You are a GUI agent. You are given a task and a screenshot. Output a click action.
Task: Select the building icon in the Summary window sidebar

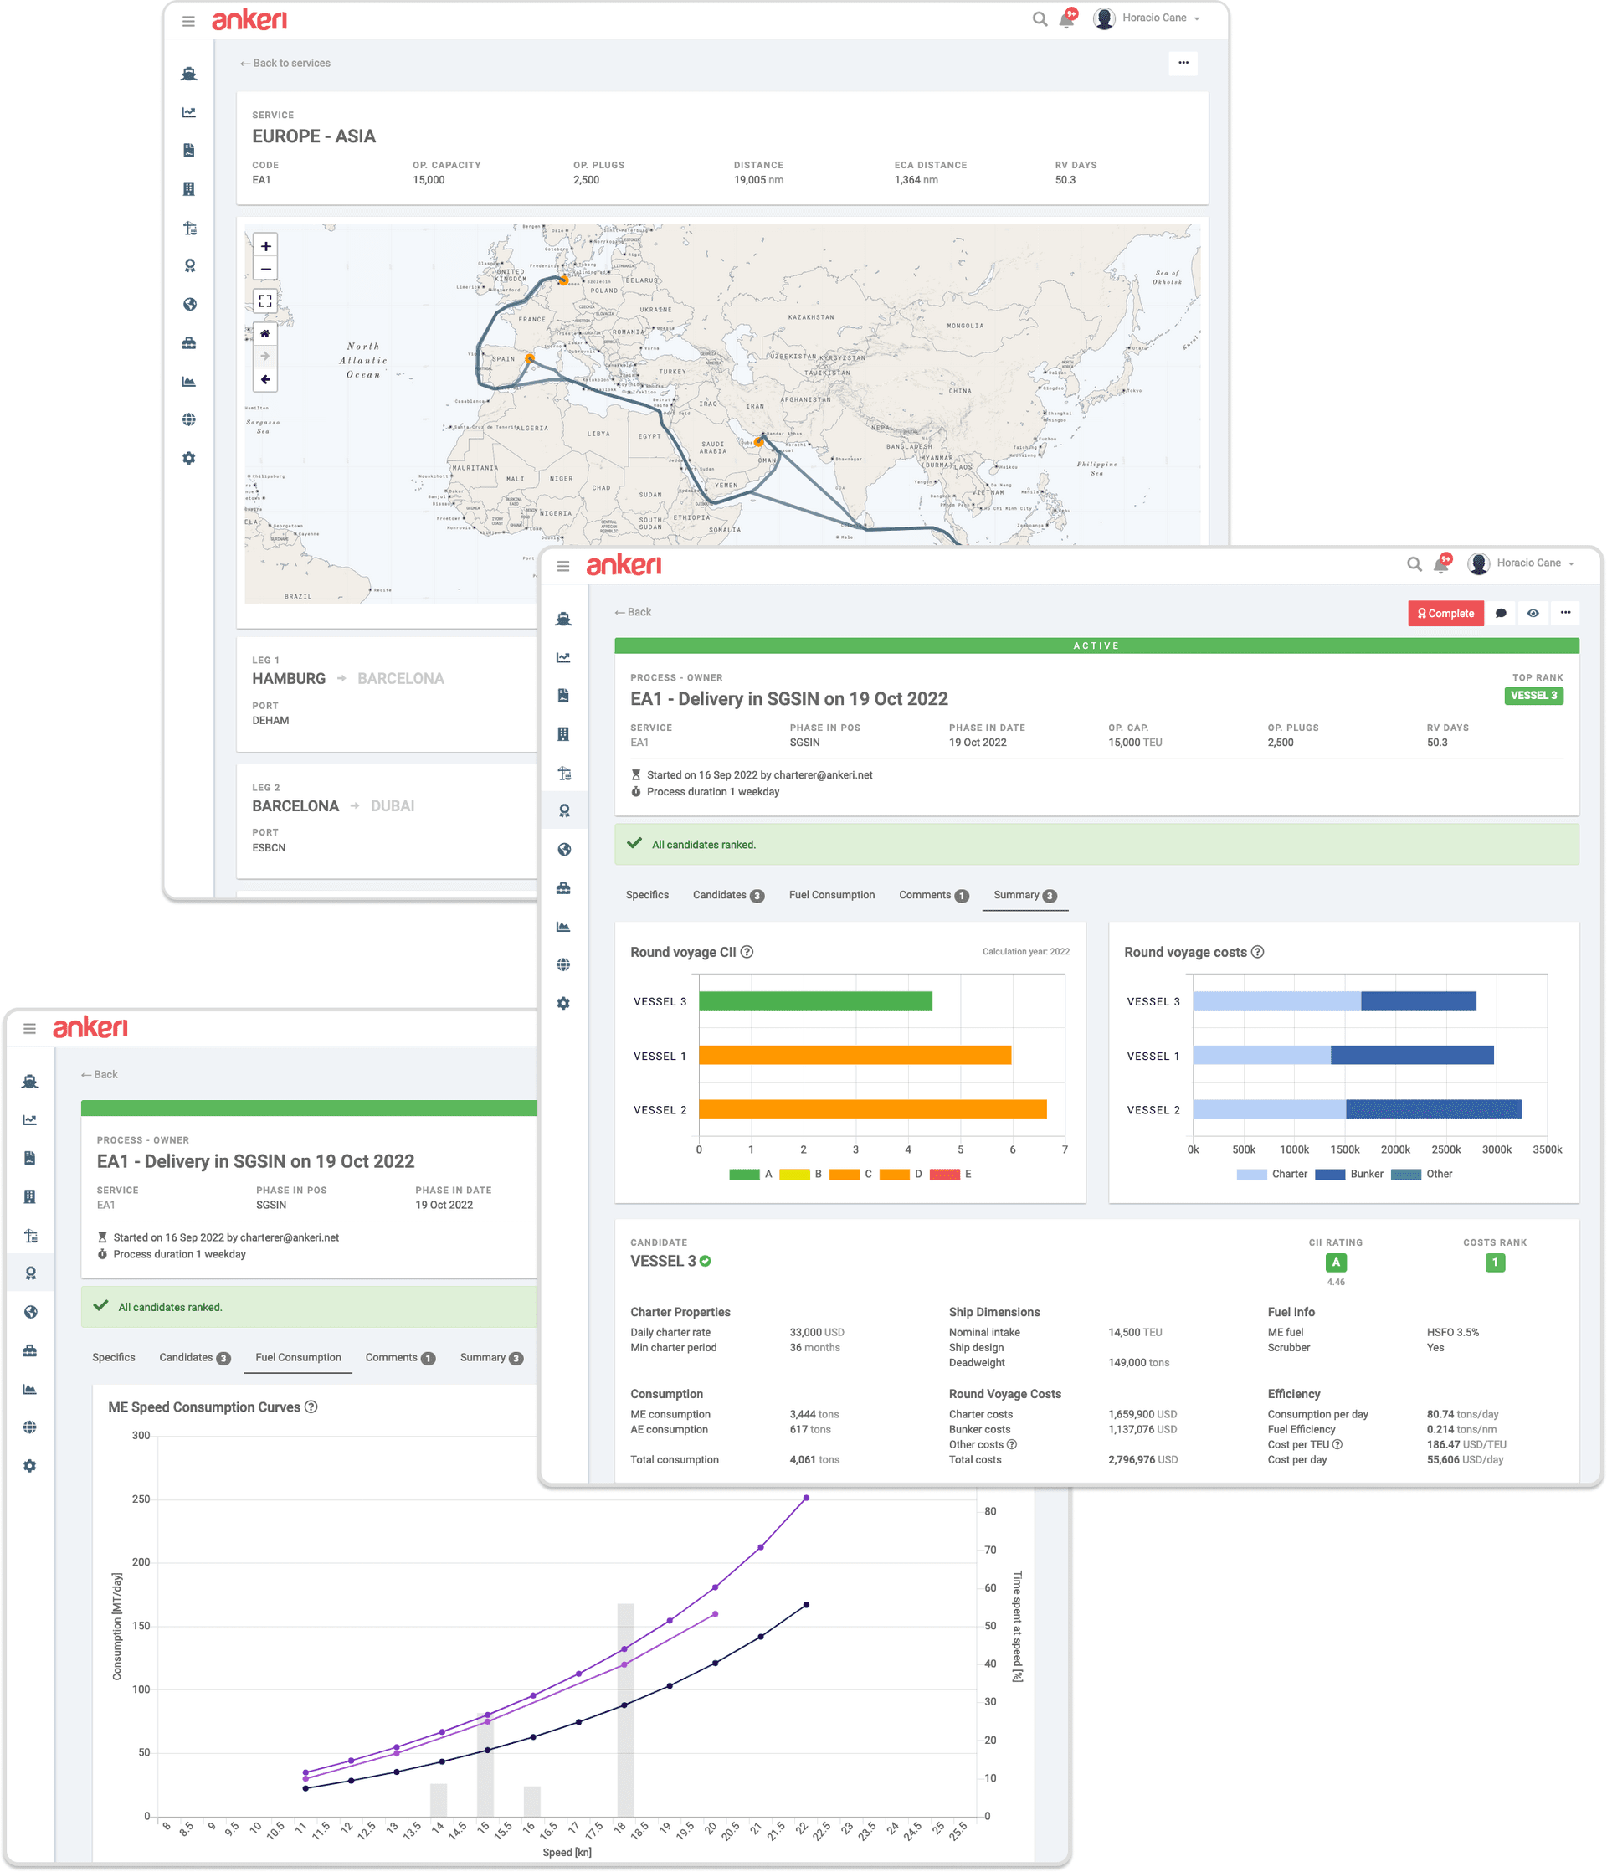(x=563, y=733)
